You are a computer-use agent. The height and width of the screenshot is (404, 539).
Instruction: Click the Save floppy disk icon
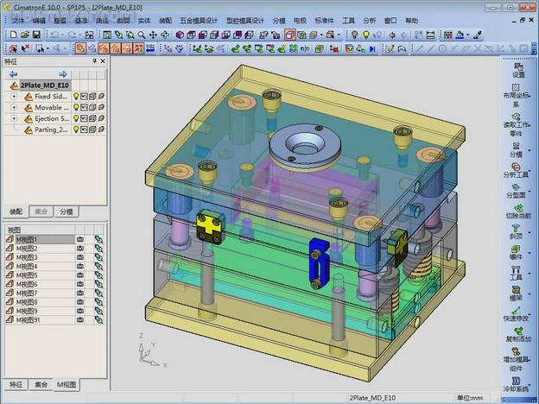click(36, 35)
